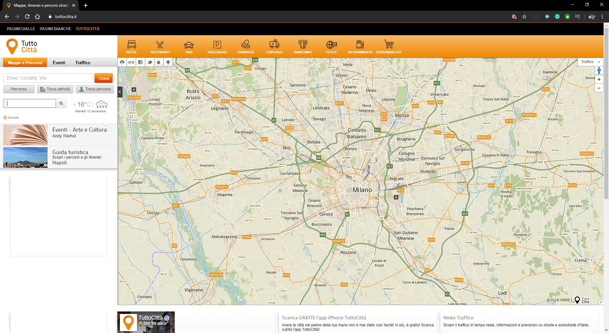Open the PAGINEGIALLE link in top bar
Image resolution: width=609 pixels, height=333 pixels.
tap(21, 29)
